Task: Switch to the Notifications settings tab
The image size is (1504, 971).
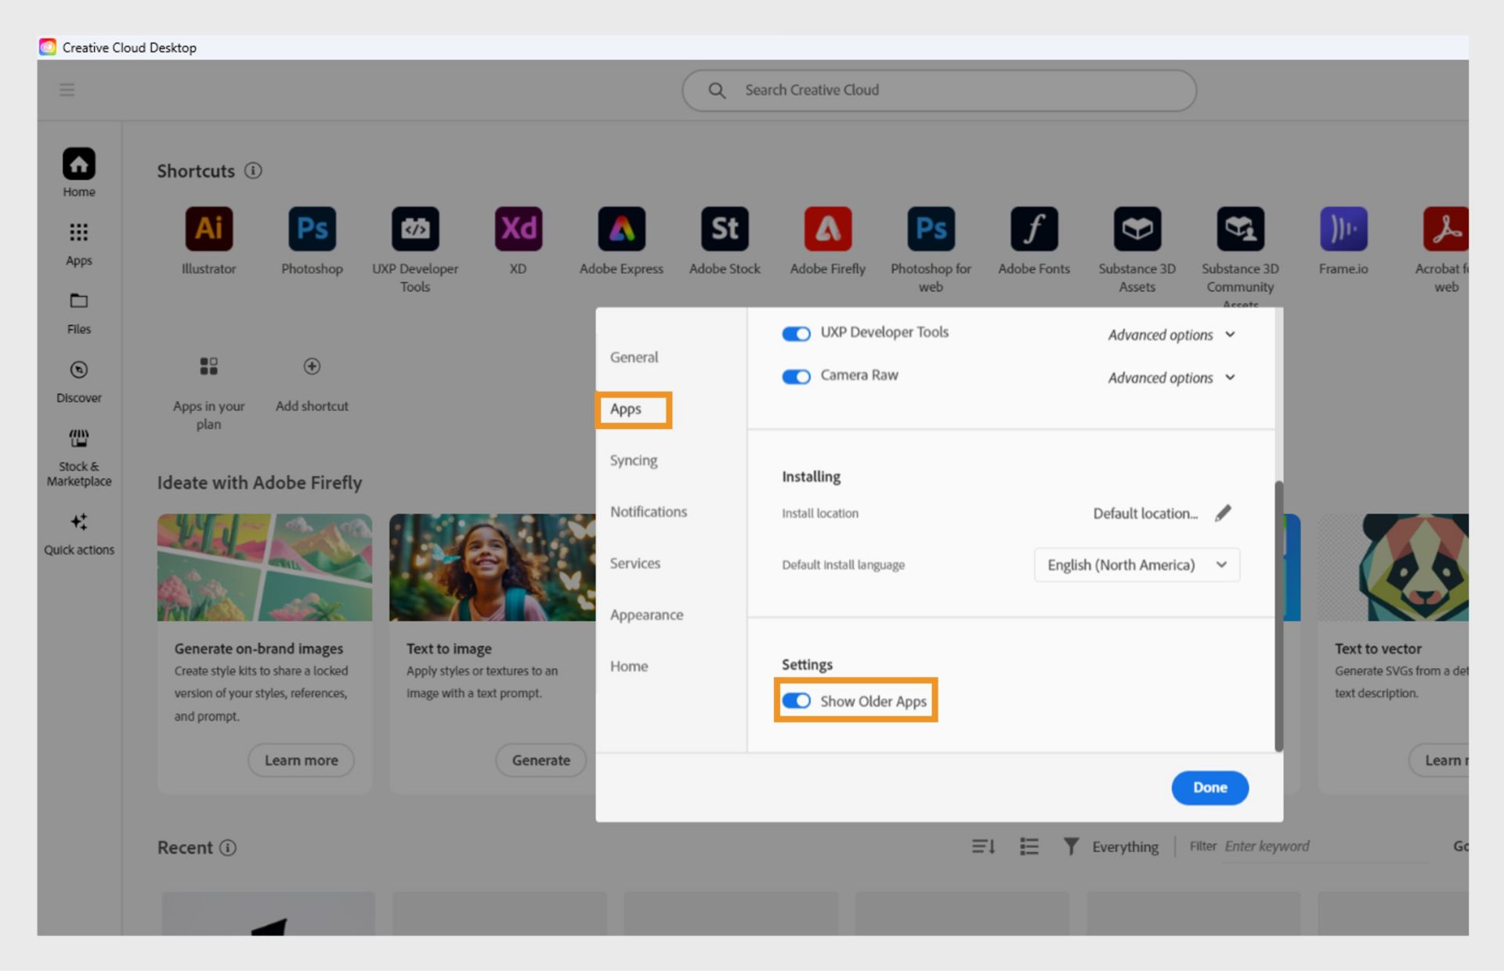Action: click(x=649, y=511)
